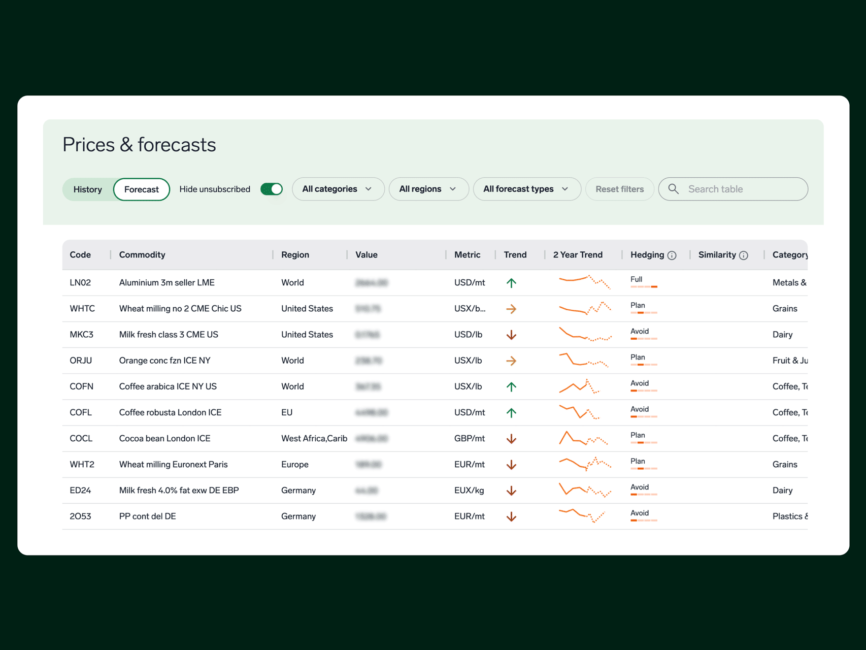Sort by the Commodity column header

(x=142, y=255)
